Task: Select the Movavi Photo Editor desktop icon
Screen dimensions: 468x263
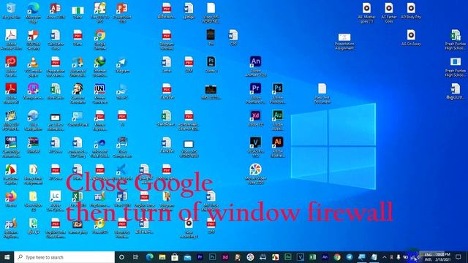Action: [255, 174]
